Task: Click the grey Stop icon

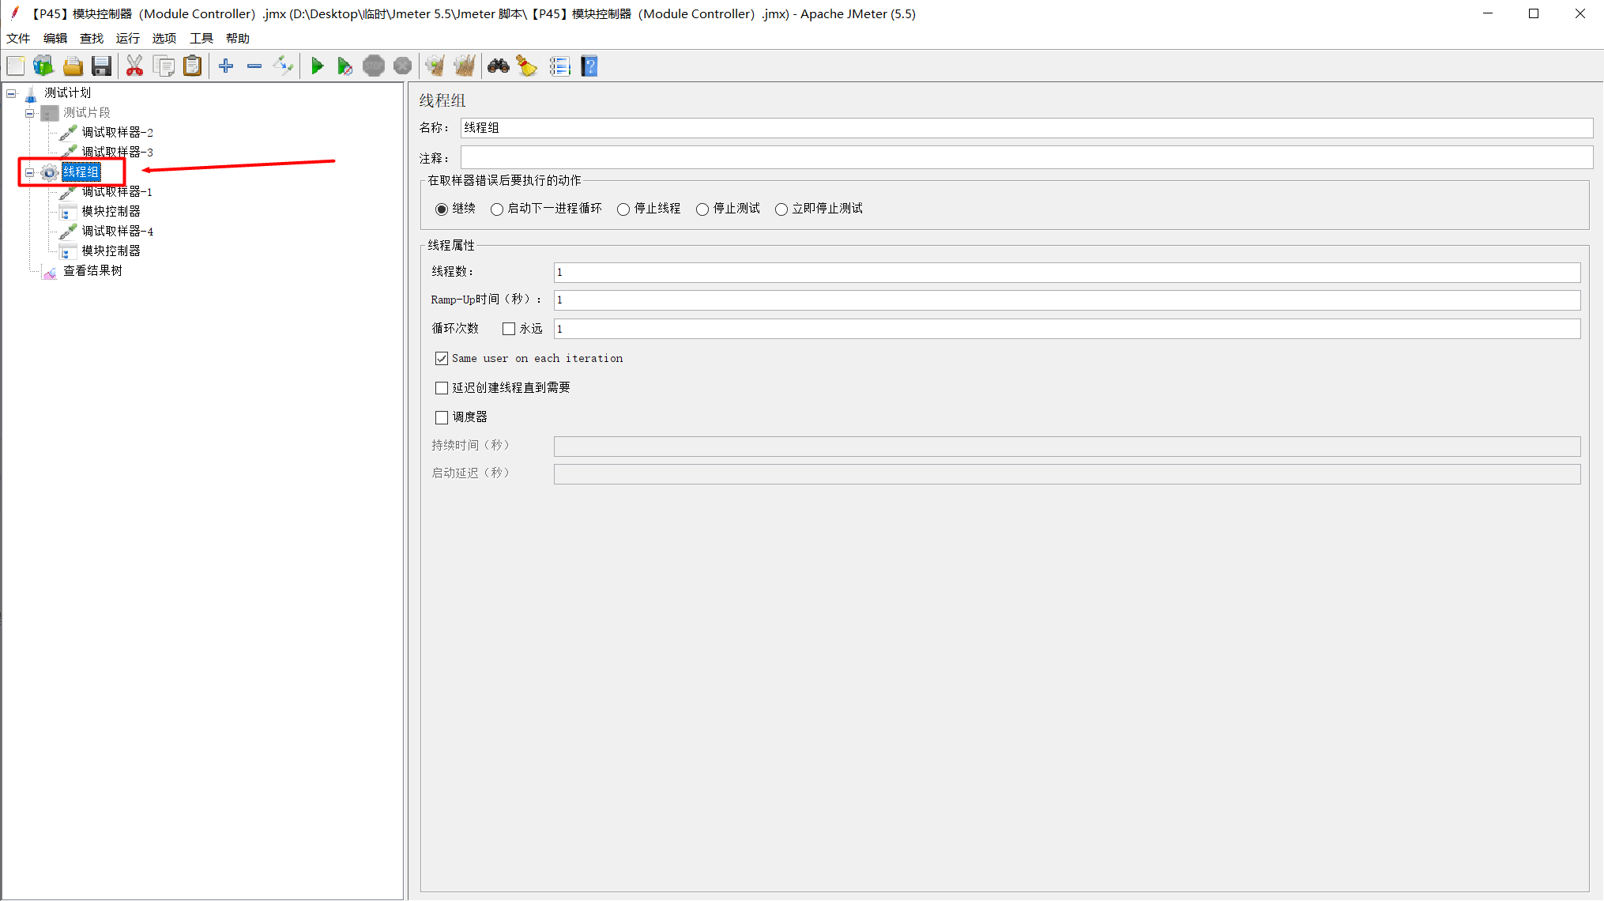Action: 374,66
